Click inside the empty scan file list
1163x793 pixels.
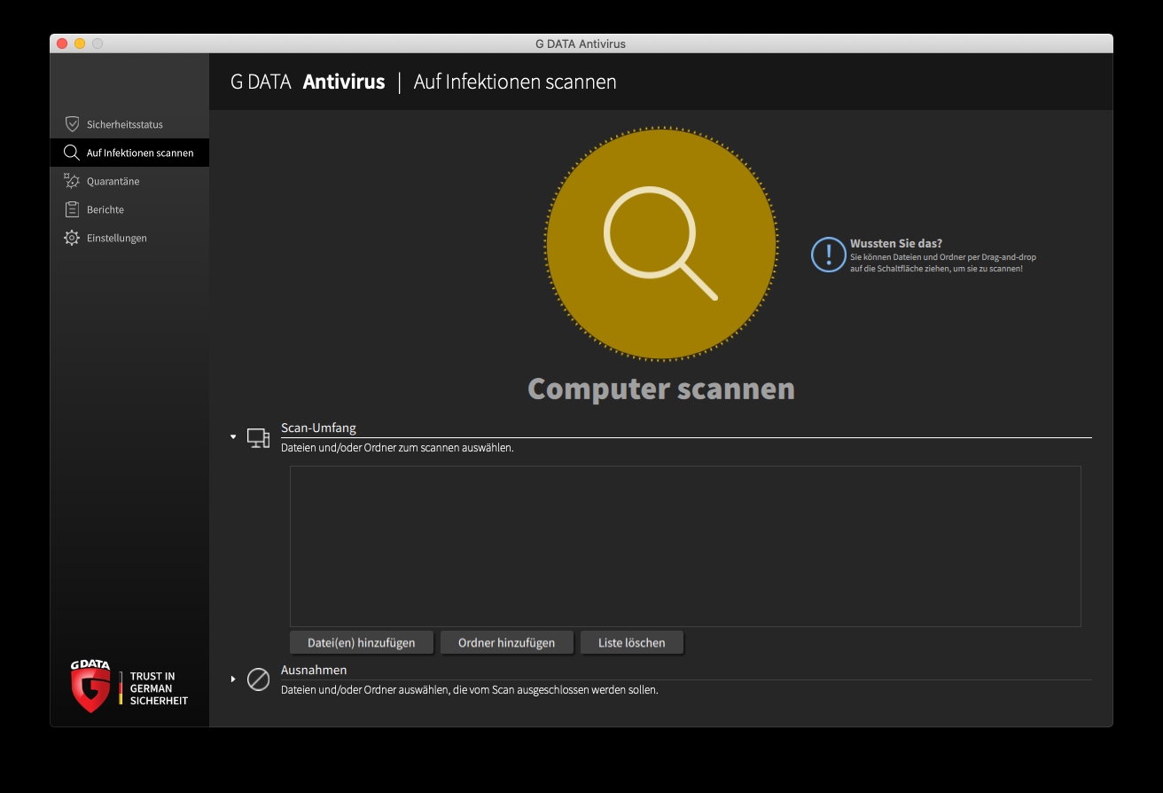coord(685,546)
